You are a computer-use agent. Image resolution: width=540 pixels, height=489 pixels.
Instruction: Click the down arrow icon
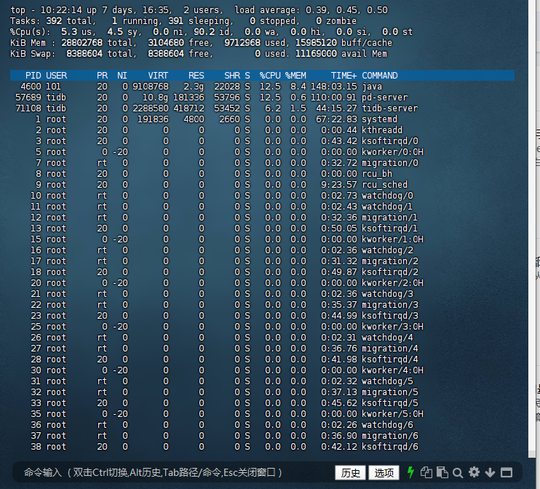(490, 473)
